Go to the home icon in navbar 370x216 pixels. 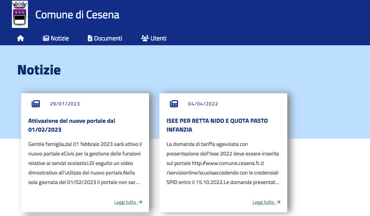(x=20, y=38)
